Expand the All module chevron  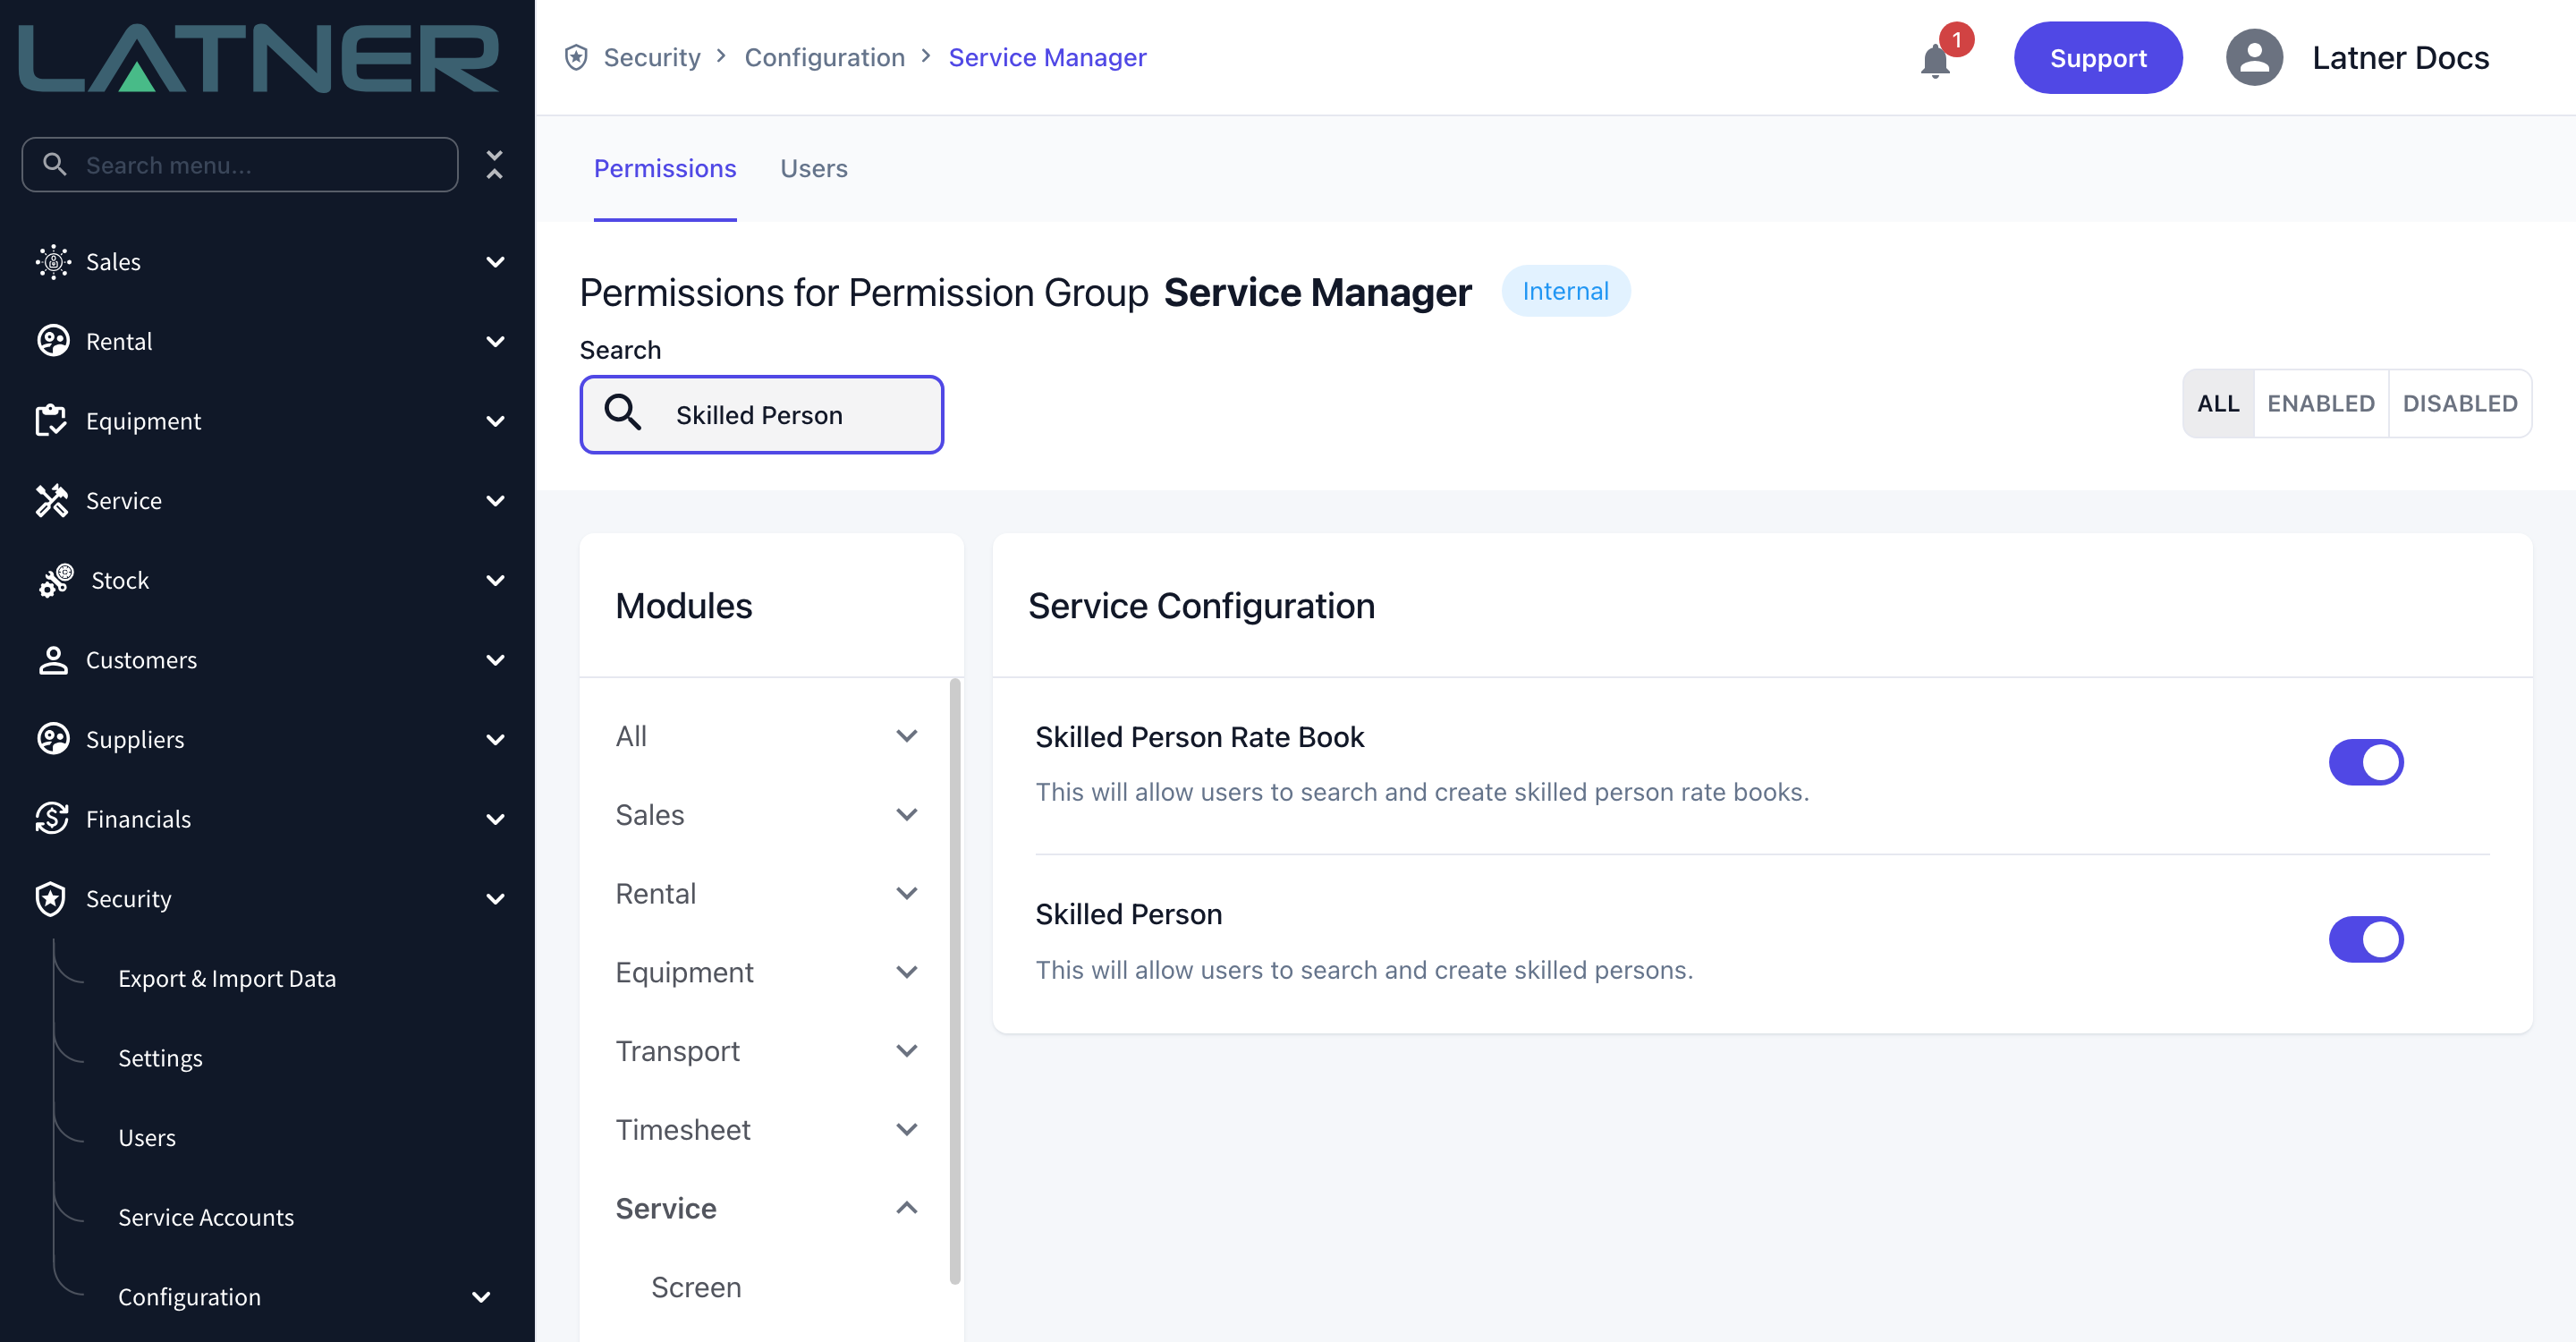click(x=907, y=736)
